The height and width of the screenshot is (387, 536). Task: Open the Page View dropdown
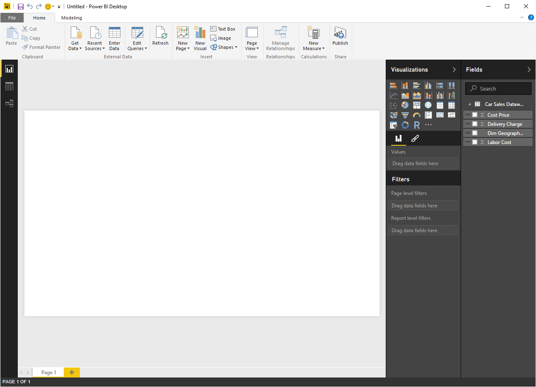tap(252, 39)
